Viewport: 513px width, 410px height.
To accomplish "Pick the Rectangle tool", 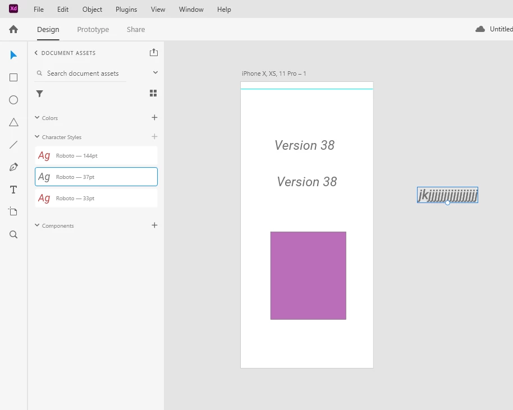I will (13, 77).
